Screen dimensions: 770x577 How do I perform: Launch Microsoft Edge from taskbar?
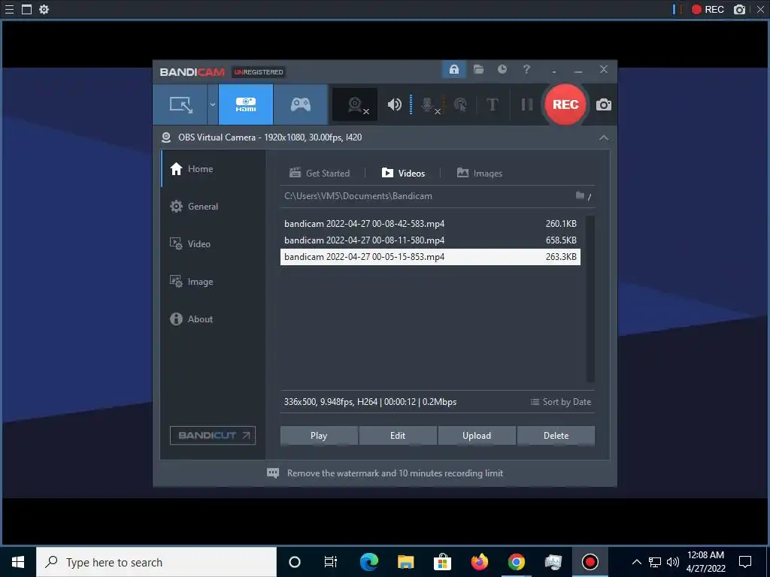coord(368,562)
